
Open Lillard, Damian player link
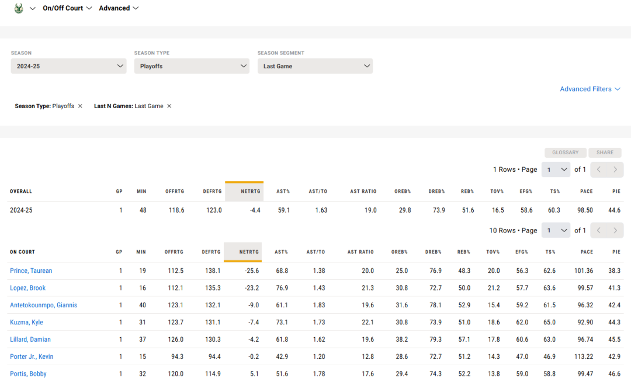pyautogui.click(x=30, y=340)
